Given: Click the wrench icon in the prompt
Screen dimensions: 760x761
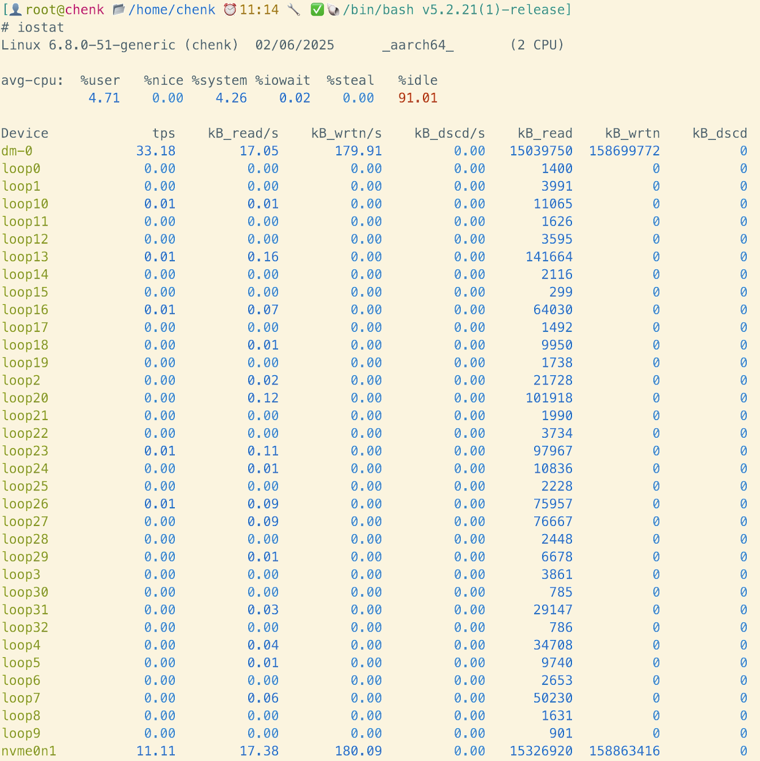Looking at the screenshot, I should (x=293, y=10).
